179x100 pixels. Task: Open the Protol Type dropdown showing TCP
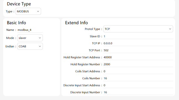coord(138,29)
